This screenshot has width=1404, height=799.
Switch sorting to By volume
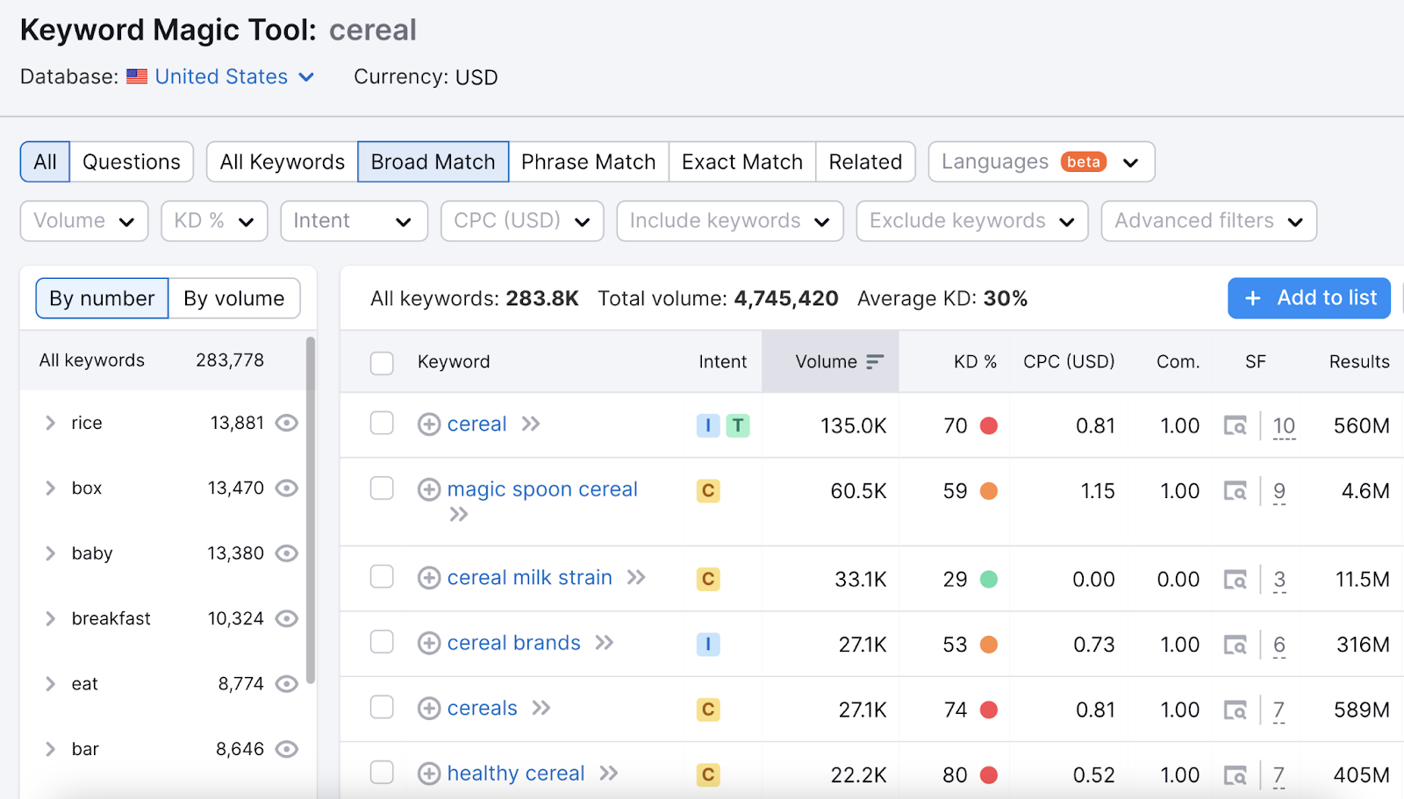(x=233, y=298)
